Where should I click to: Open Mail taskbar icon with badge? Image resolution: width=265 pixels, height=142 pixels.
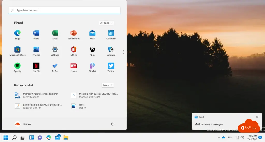[57, 137]
